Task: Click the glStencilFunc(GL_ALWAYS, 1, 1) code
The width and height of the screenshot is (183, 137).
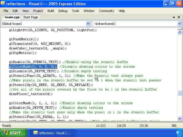Action: [40, 76]
